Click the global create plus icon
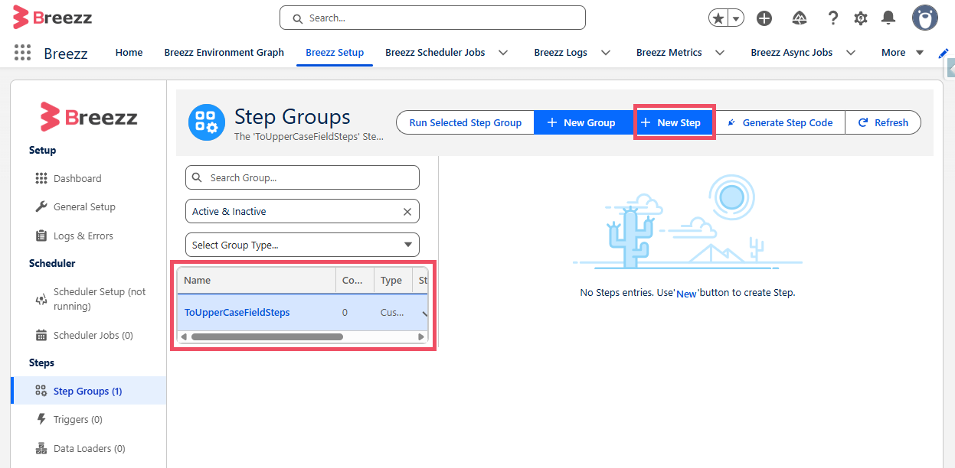Image resolution: width=955 pixels, height=468 pixels. coord(764,18)
